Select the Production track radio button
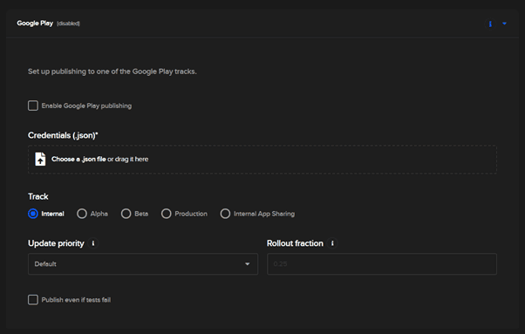The height and width of the screenshot is (334, 525). [x=166, y=214]
